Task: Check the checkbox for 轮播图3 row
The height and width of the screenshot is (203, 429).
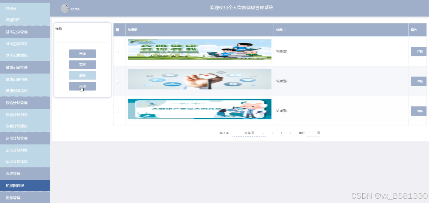Action: [x=118, y=110]
